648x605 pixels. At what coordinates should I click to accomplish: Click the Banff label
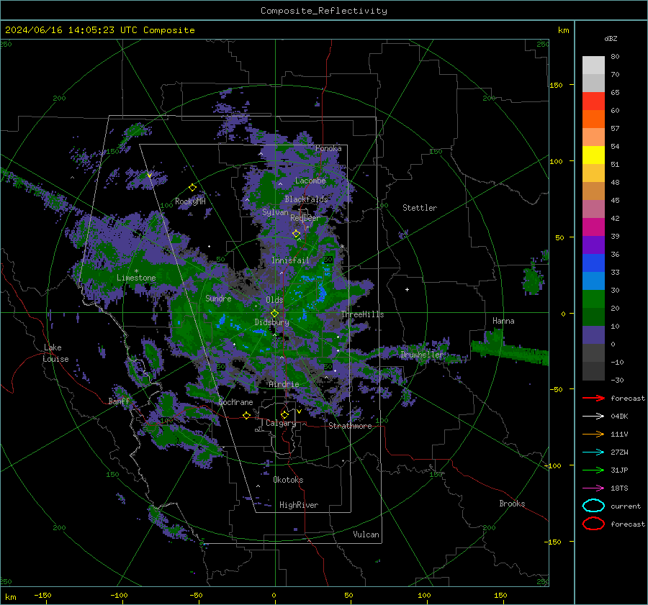click(119, 401)
